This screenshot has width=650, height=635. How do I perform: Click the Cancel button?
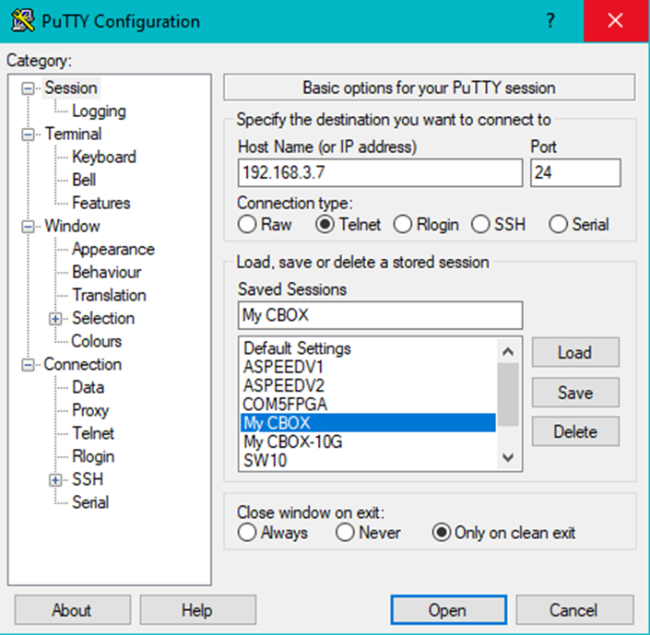[x=574, y=610]
